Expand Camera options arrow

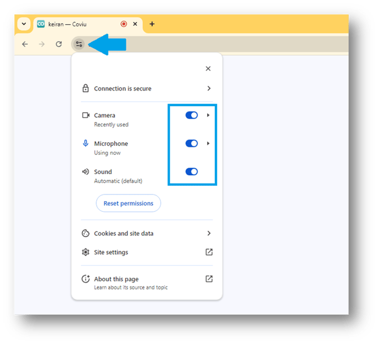click(208, 115)
